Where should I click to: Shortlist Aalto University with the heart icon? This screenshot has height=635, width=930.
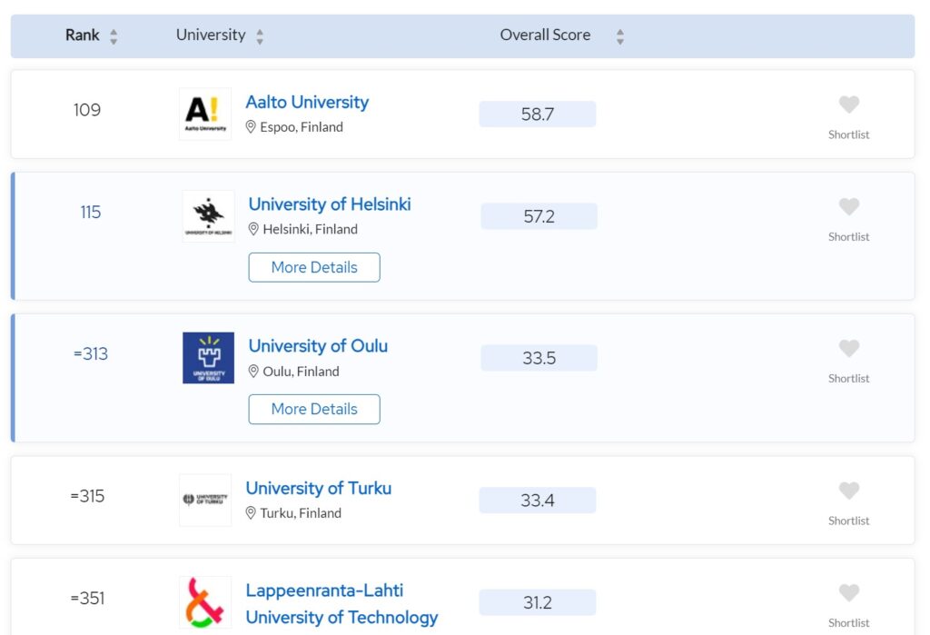(x=848, y=105)
